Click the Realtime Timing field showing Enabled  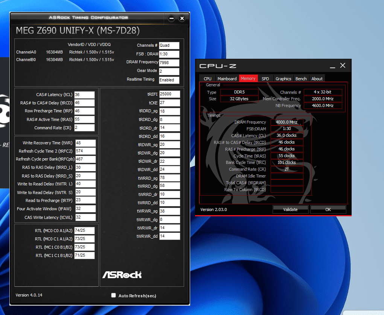pyautogui.click(x=169, y=80)
